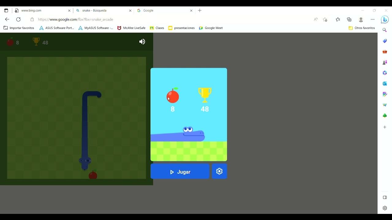The height and width of the screenshot is (220, 392).
Task: Go back to previous page
Action: [x=7, y=19]
